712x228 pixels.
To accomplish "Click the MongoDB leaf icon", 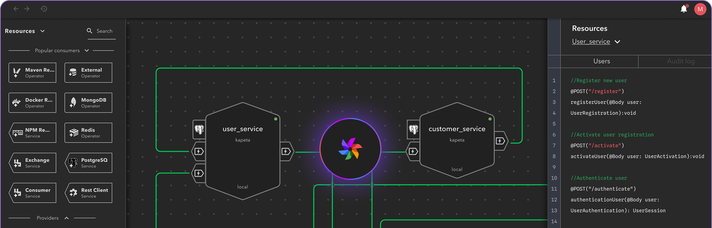I will click(73, 103).
